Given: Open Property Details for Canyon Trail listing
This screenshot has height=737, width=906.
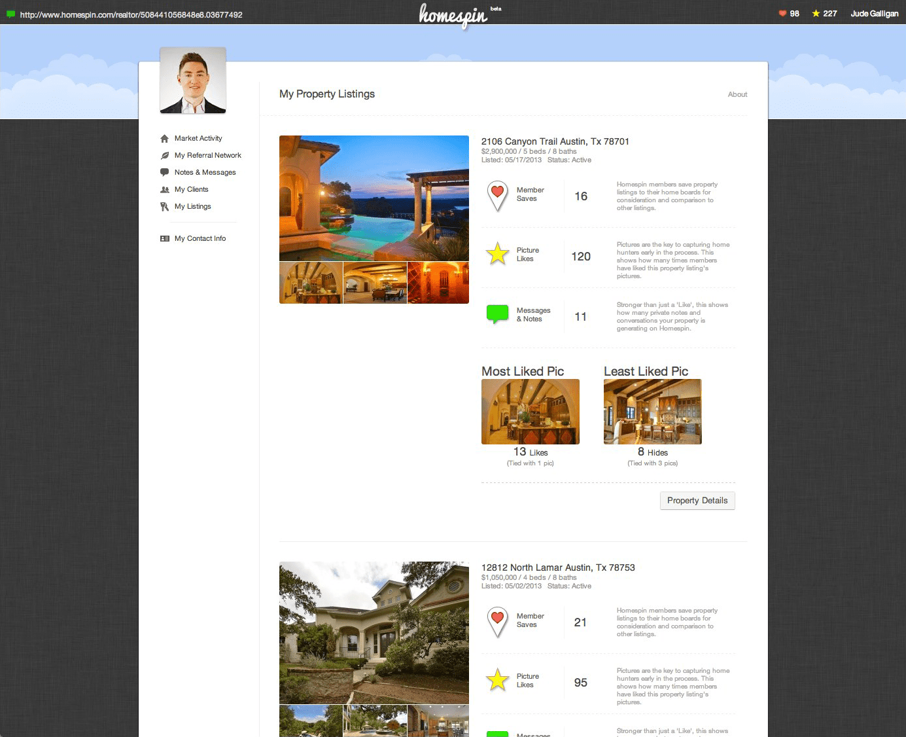Looking at the screenshot, I should pyautogui.click(x=697, y=501).
